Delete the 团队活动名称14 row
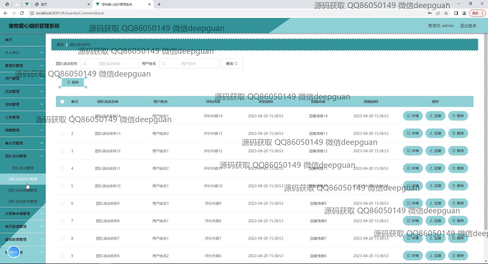The width and height of the screenshot is (488, 264). 458,116
